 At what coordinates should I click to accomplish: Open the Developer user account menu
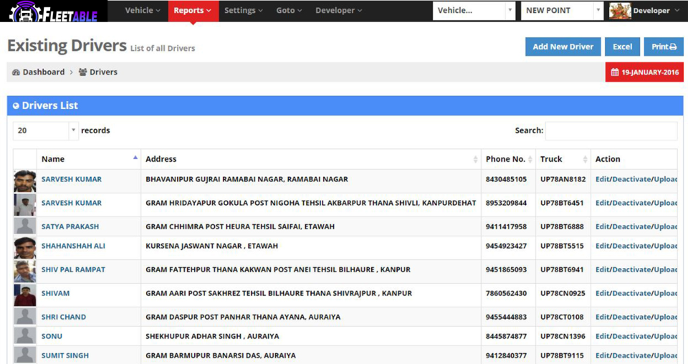click(645, 11)
